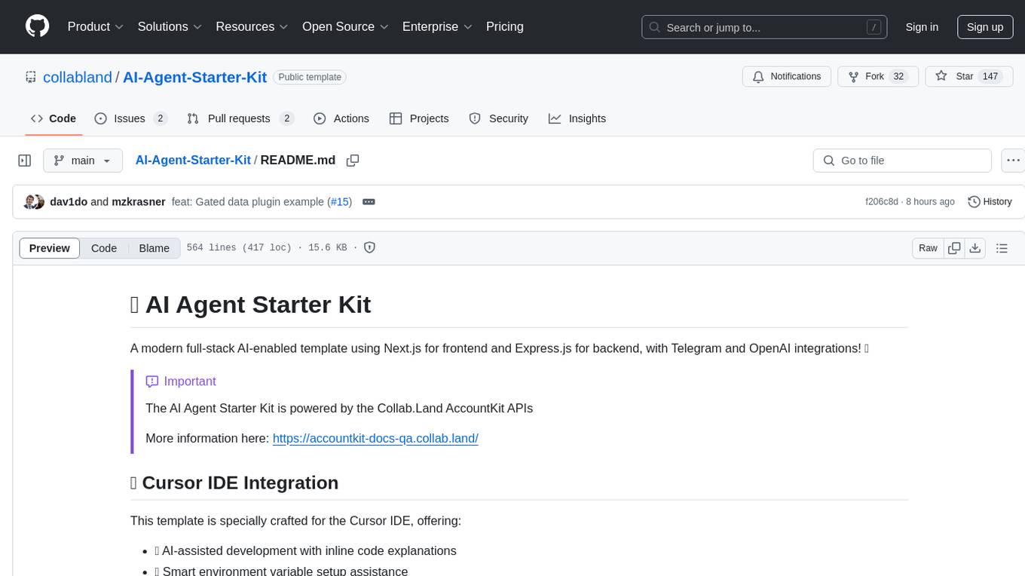Screen dimensions: 1025x576
Task: Fork the repository
Action: [877, 77]
